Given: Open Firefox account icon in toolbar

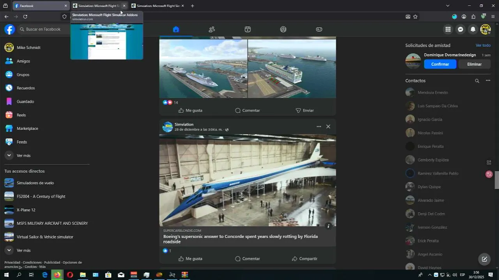Looking at the screenshot, I should [464, 17].
